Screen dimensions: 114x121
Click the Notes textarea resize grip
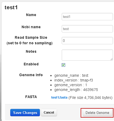[111, 59]
